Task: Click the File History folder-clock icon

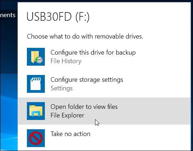Action: [36, 57]
